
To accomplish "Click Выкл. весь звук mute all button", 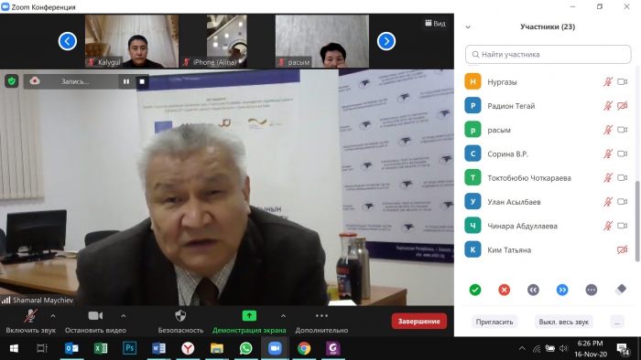I will tap(564, 322).
